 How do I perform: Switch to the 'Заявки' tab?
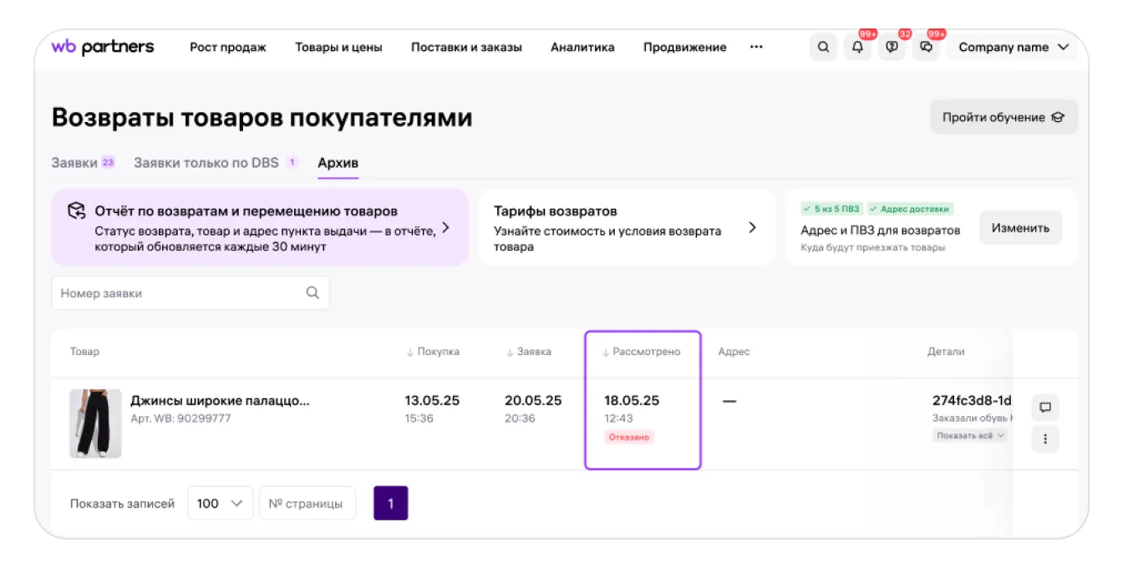point(82,163)
